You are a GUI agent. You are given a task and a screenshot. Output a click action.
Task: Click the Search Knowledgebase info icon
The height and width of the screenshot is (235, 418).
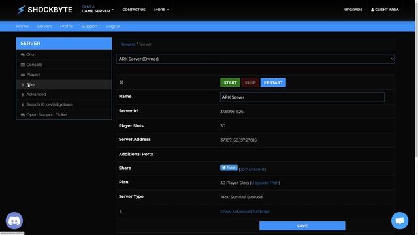[23, 104]
